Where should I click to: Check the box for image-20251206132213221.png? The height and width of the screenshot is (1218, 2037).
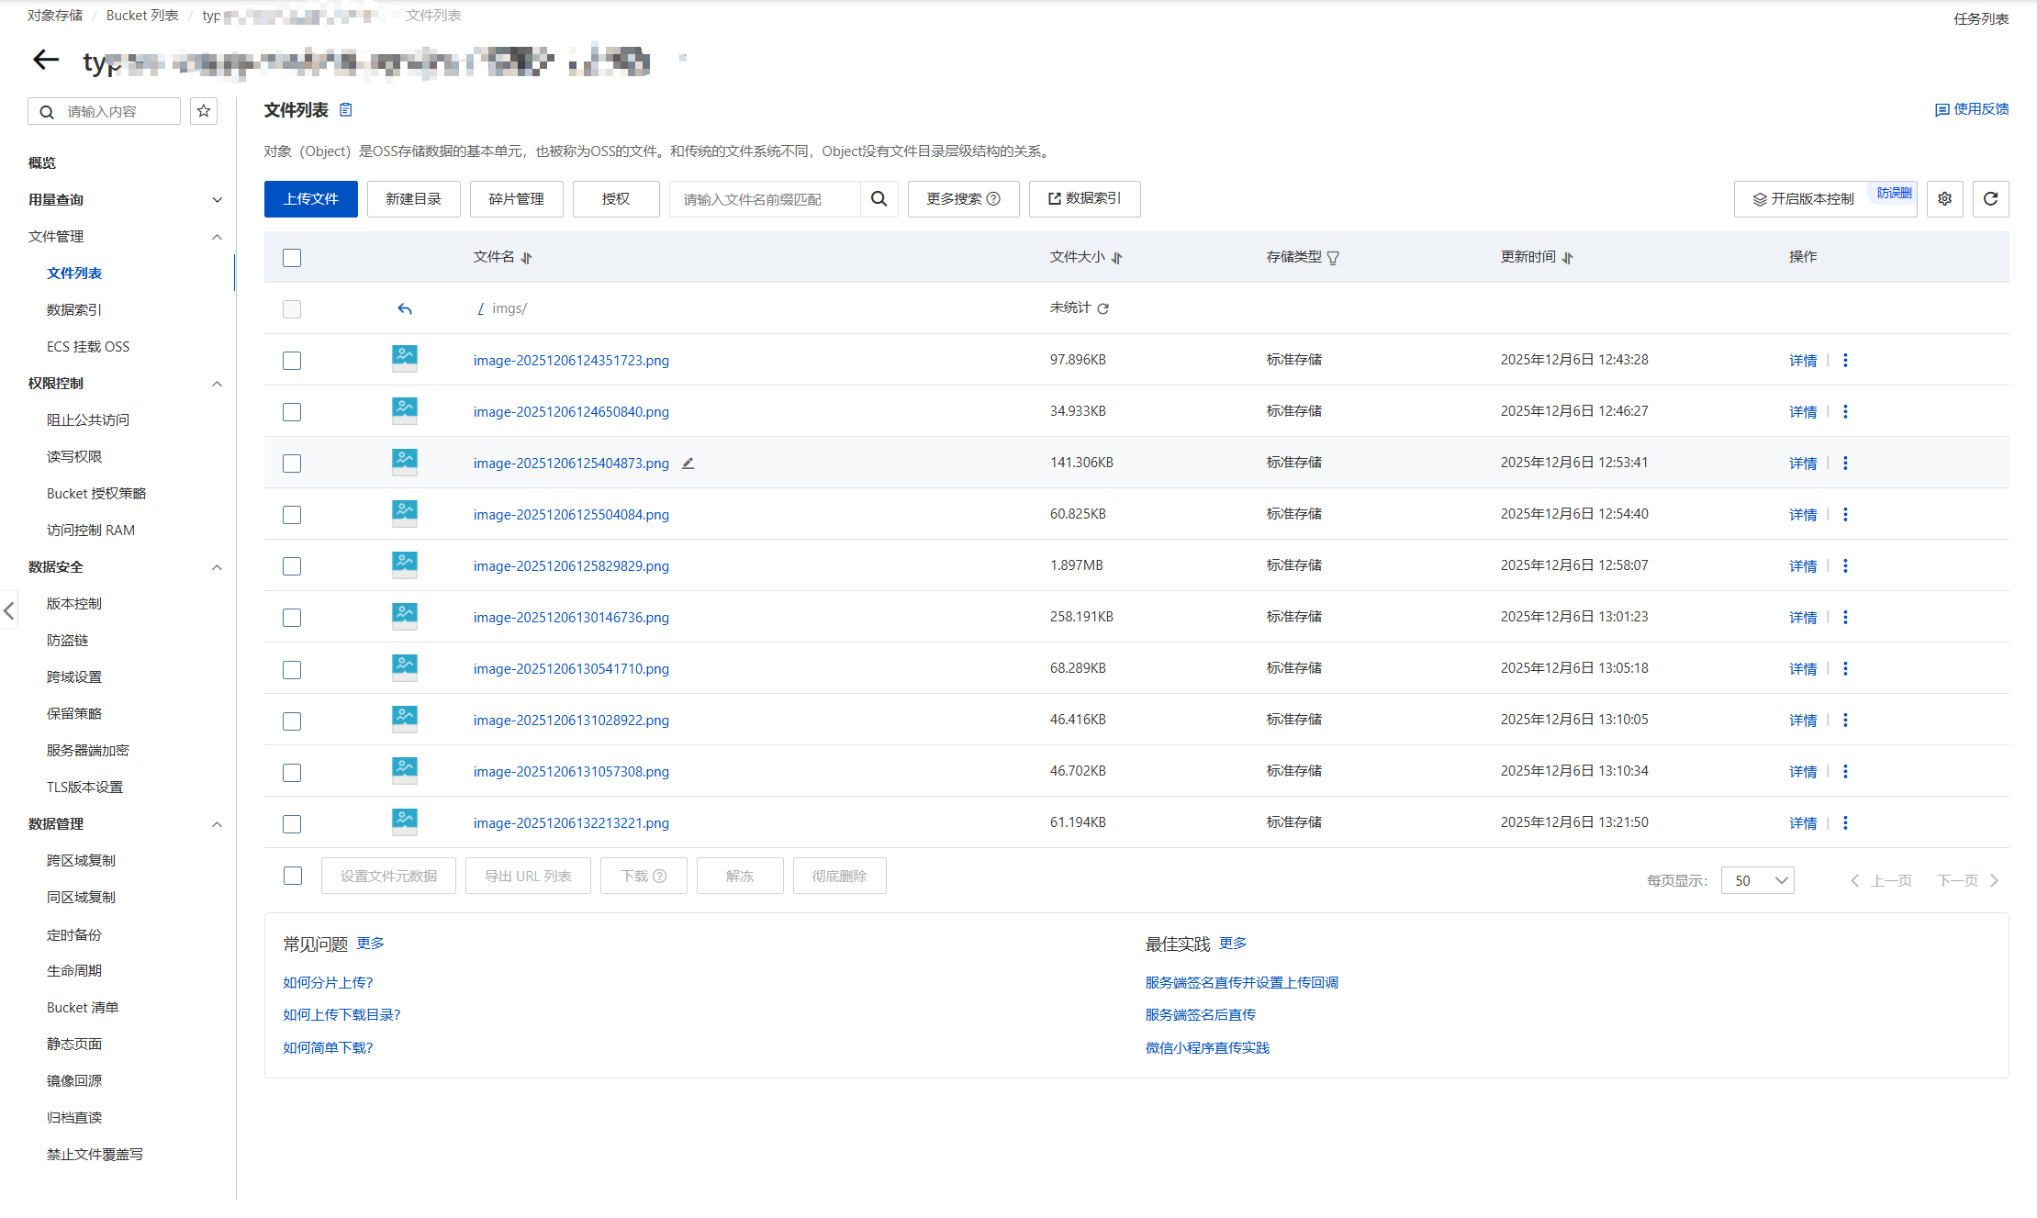click(292, 824)
